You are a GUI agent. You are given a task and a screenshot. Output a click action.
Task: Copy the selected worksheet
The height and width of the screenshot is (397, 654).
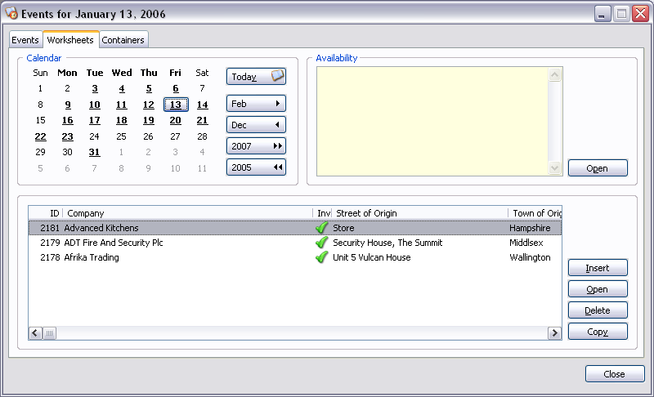click(x=598, y=332)
